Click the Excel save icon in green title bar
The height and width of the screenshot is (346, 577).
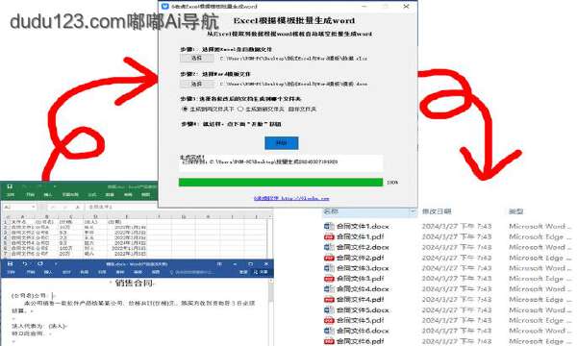10,186
